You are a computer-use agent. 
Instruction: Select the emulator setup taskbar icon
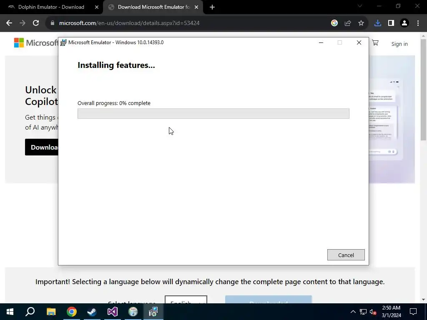tap(153, 312)
